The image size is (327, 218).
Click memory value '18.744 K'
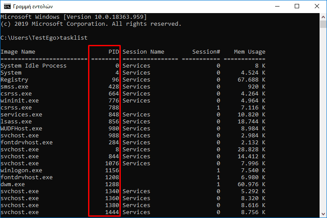(252, 121)
